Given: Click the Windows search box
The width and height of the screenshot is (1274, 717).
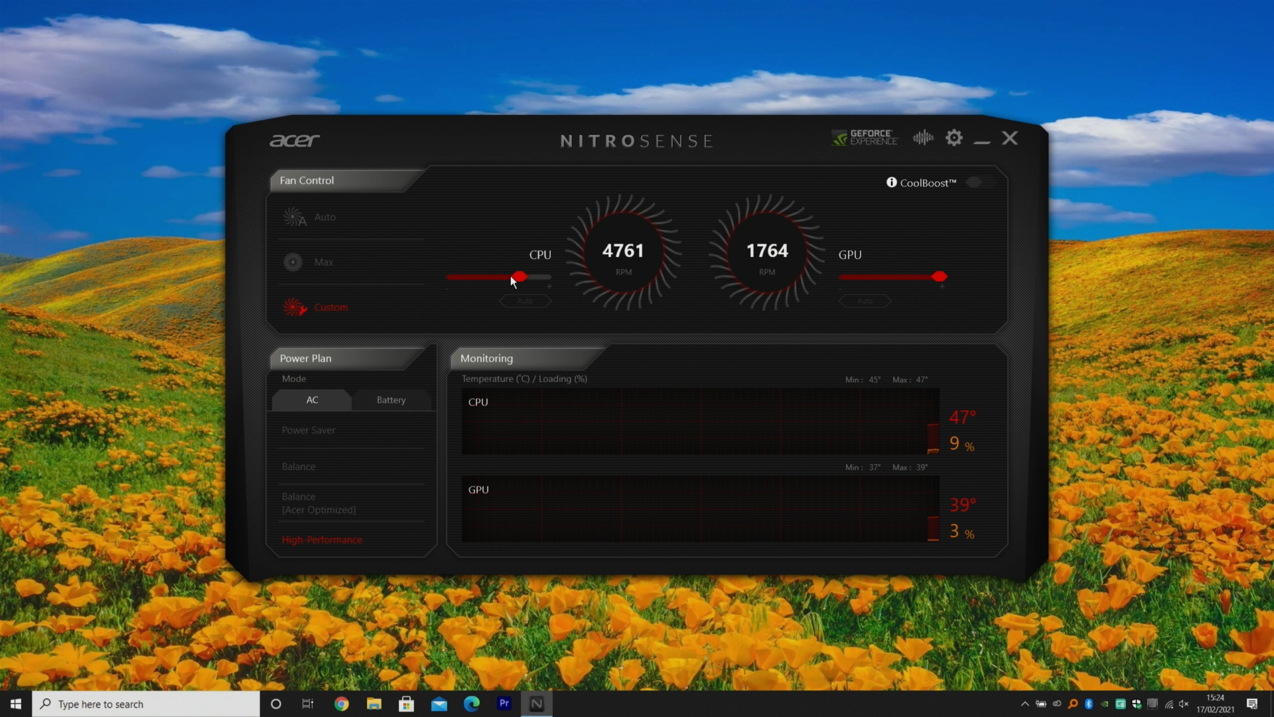Looking at the screenshot, I should (146, 703).
